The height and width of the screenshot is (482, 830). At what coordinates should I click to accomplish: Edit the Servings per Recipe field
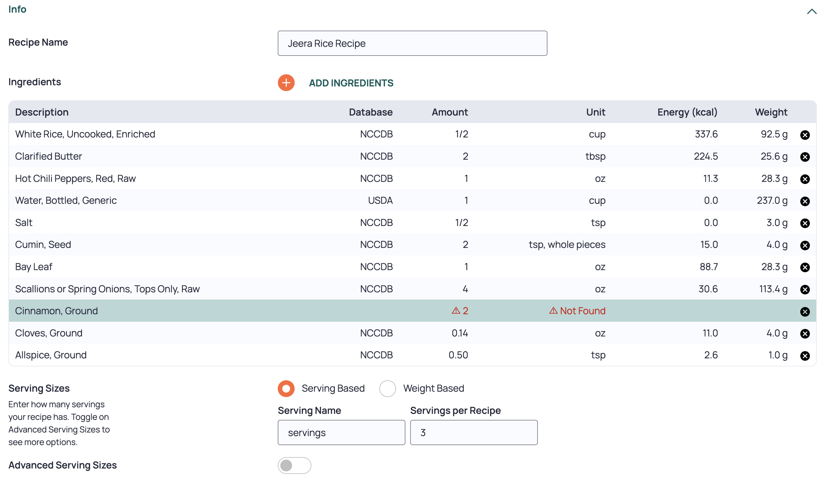click(x=474, y=432)
